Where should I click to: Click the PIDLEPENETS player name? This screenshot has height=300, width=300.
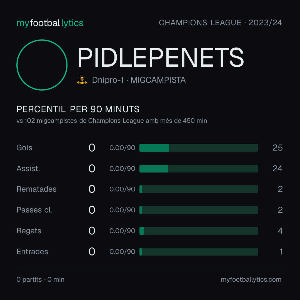click(161, 57)
